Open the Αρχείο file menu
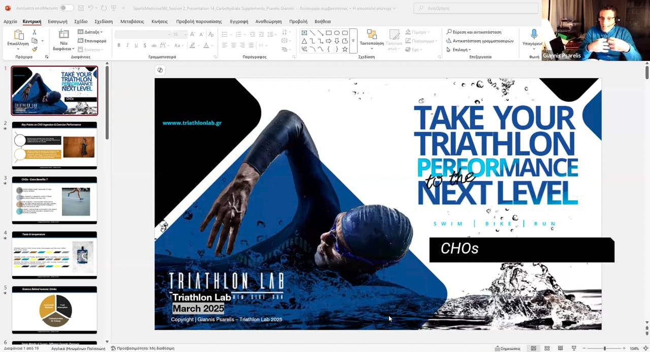Image resolution: width=650 pixels, height=352 pixels. tap(10, 21)
